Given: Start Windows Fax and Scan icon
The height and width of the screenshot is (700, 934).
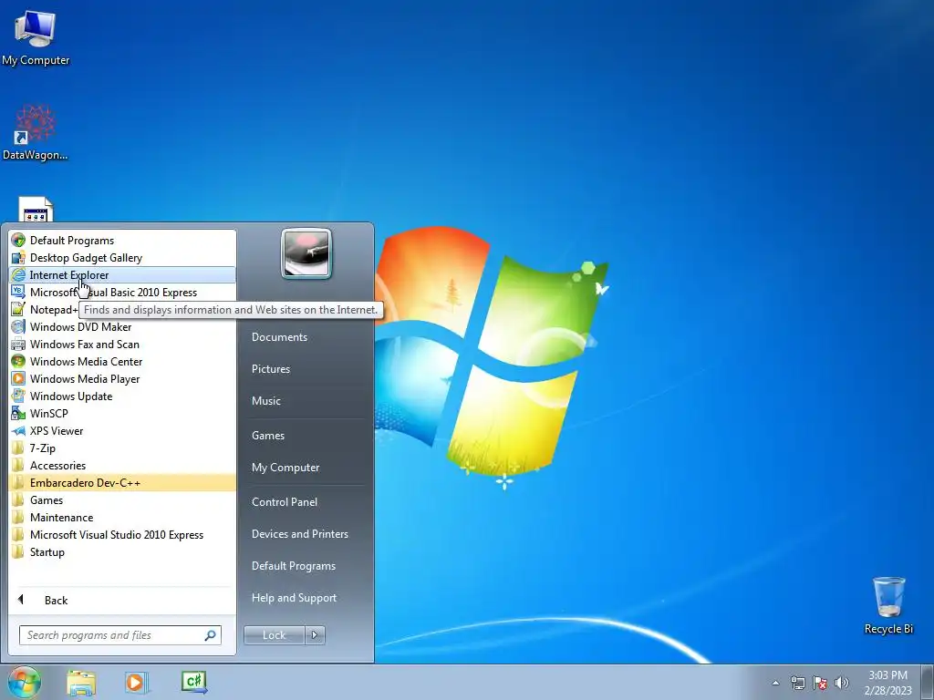Looking at the screenshot, I should click(18, 344).
